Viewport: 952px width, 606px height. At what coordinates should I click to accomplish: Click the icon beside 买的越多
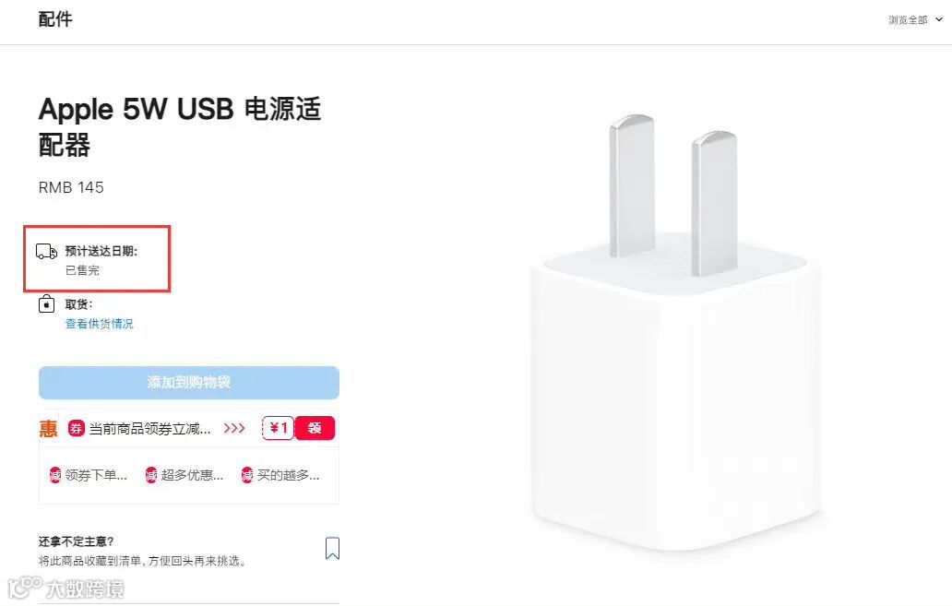pyautogui.click(x=247, y=475)
